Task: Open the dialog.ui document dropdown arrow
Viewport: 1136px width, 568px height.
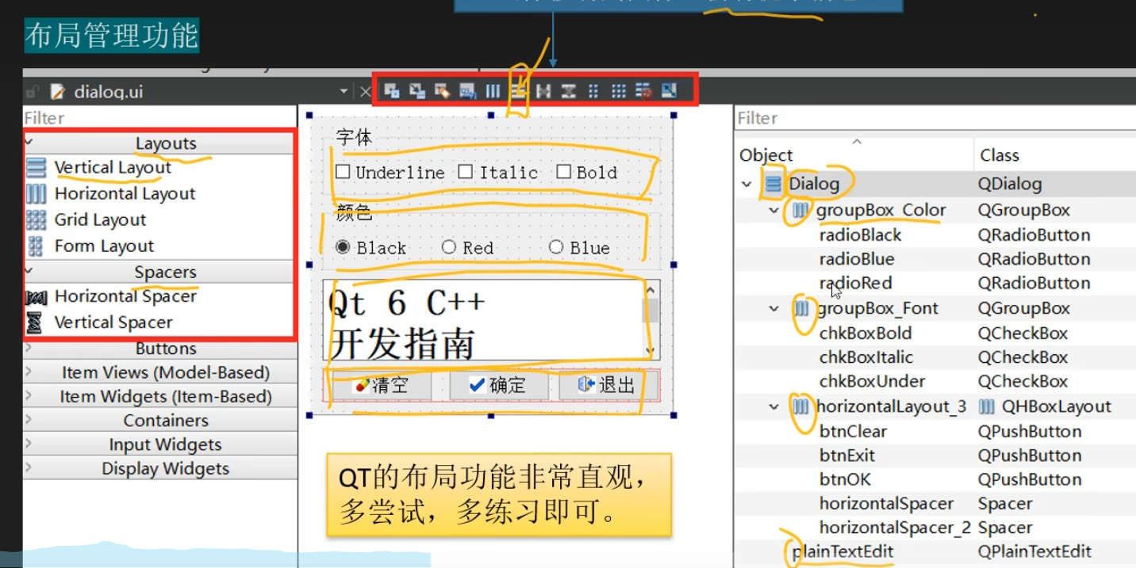Action: (343, 92)
